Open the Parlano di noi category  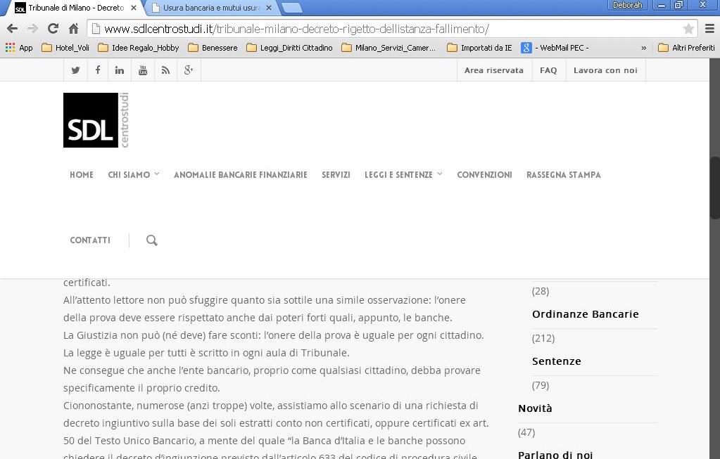point(555,454)
